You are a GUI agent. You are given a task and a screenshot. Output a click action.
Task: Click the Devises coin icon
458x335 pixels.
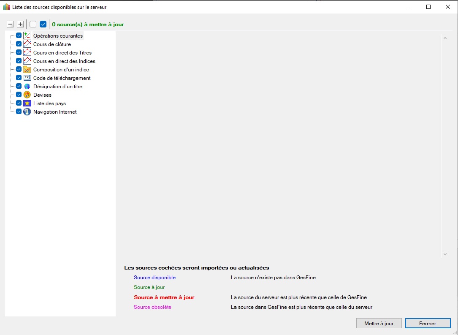pos(27,95)
